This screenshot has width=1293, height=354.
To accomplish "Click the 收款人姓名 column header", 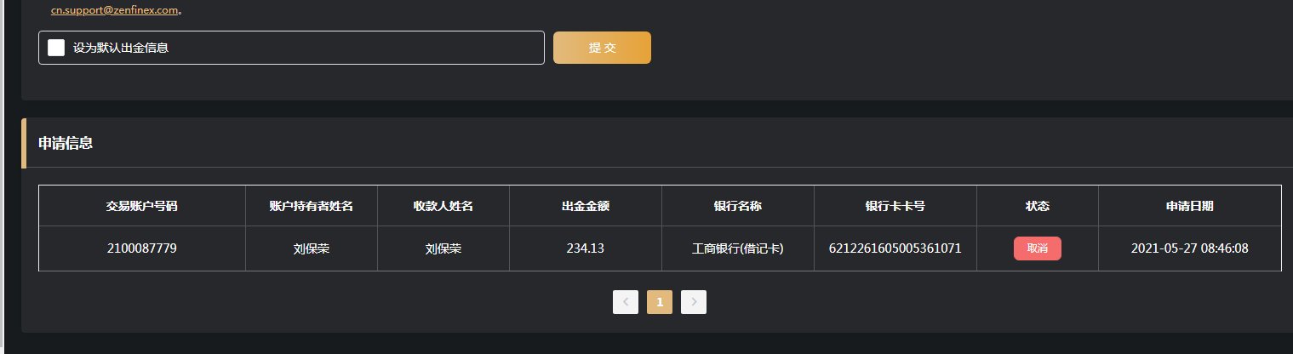I will tap(443, 206).
